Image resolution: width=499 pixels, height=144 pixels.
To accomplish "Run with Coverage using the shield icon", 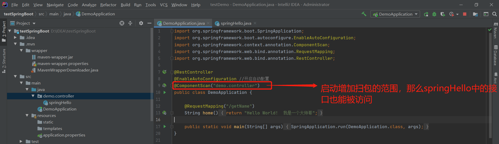I will point(443,14).
